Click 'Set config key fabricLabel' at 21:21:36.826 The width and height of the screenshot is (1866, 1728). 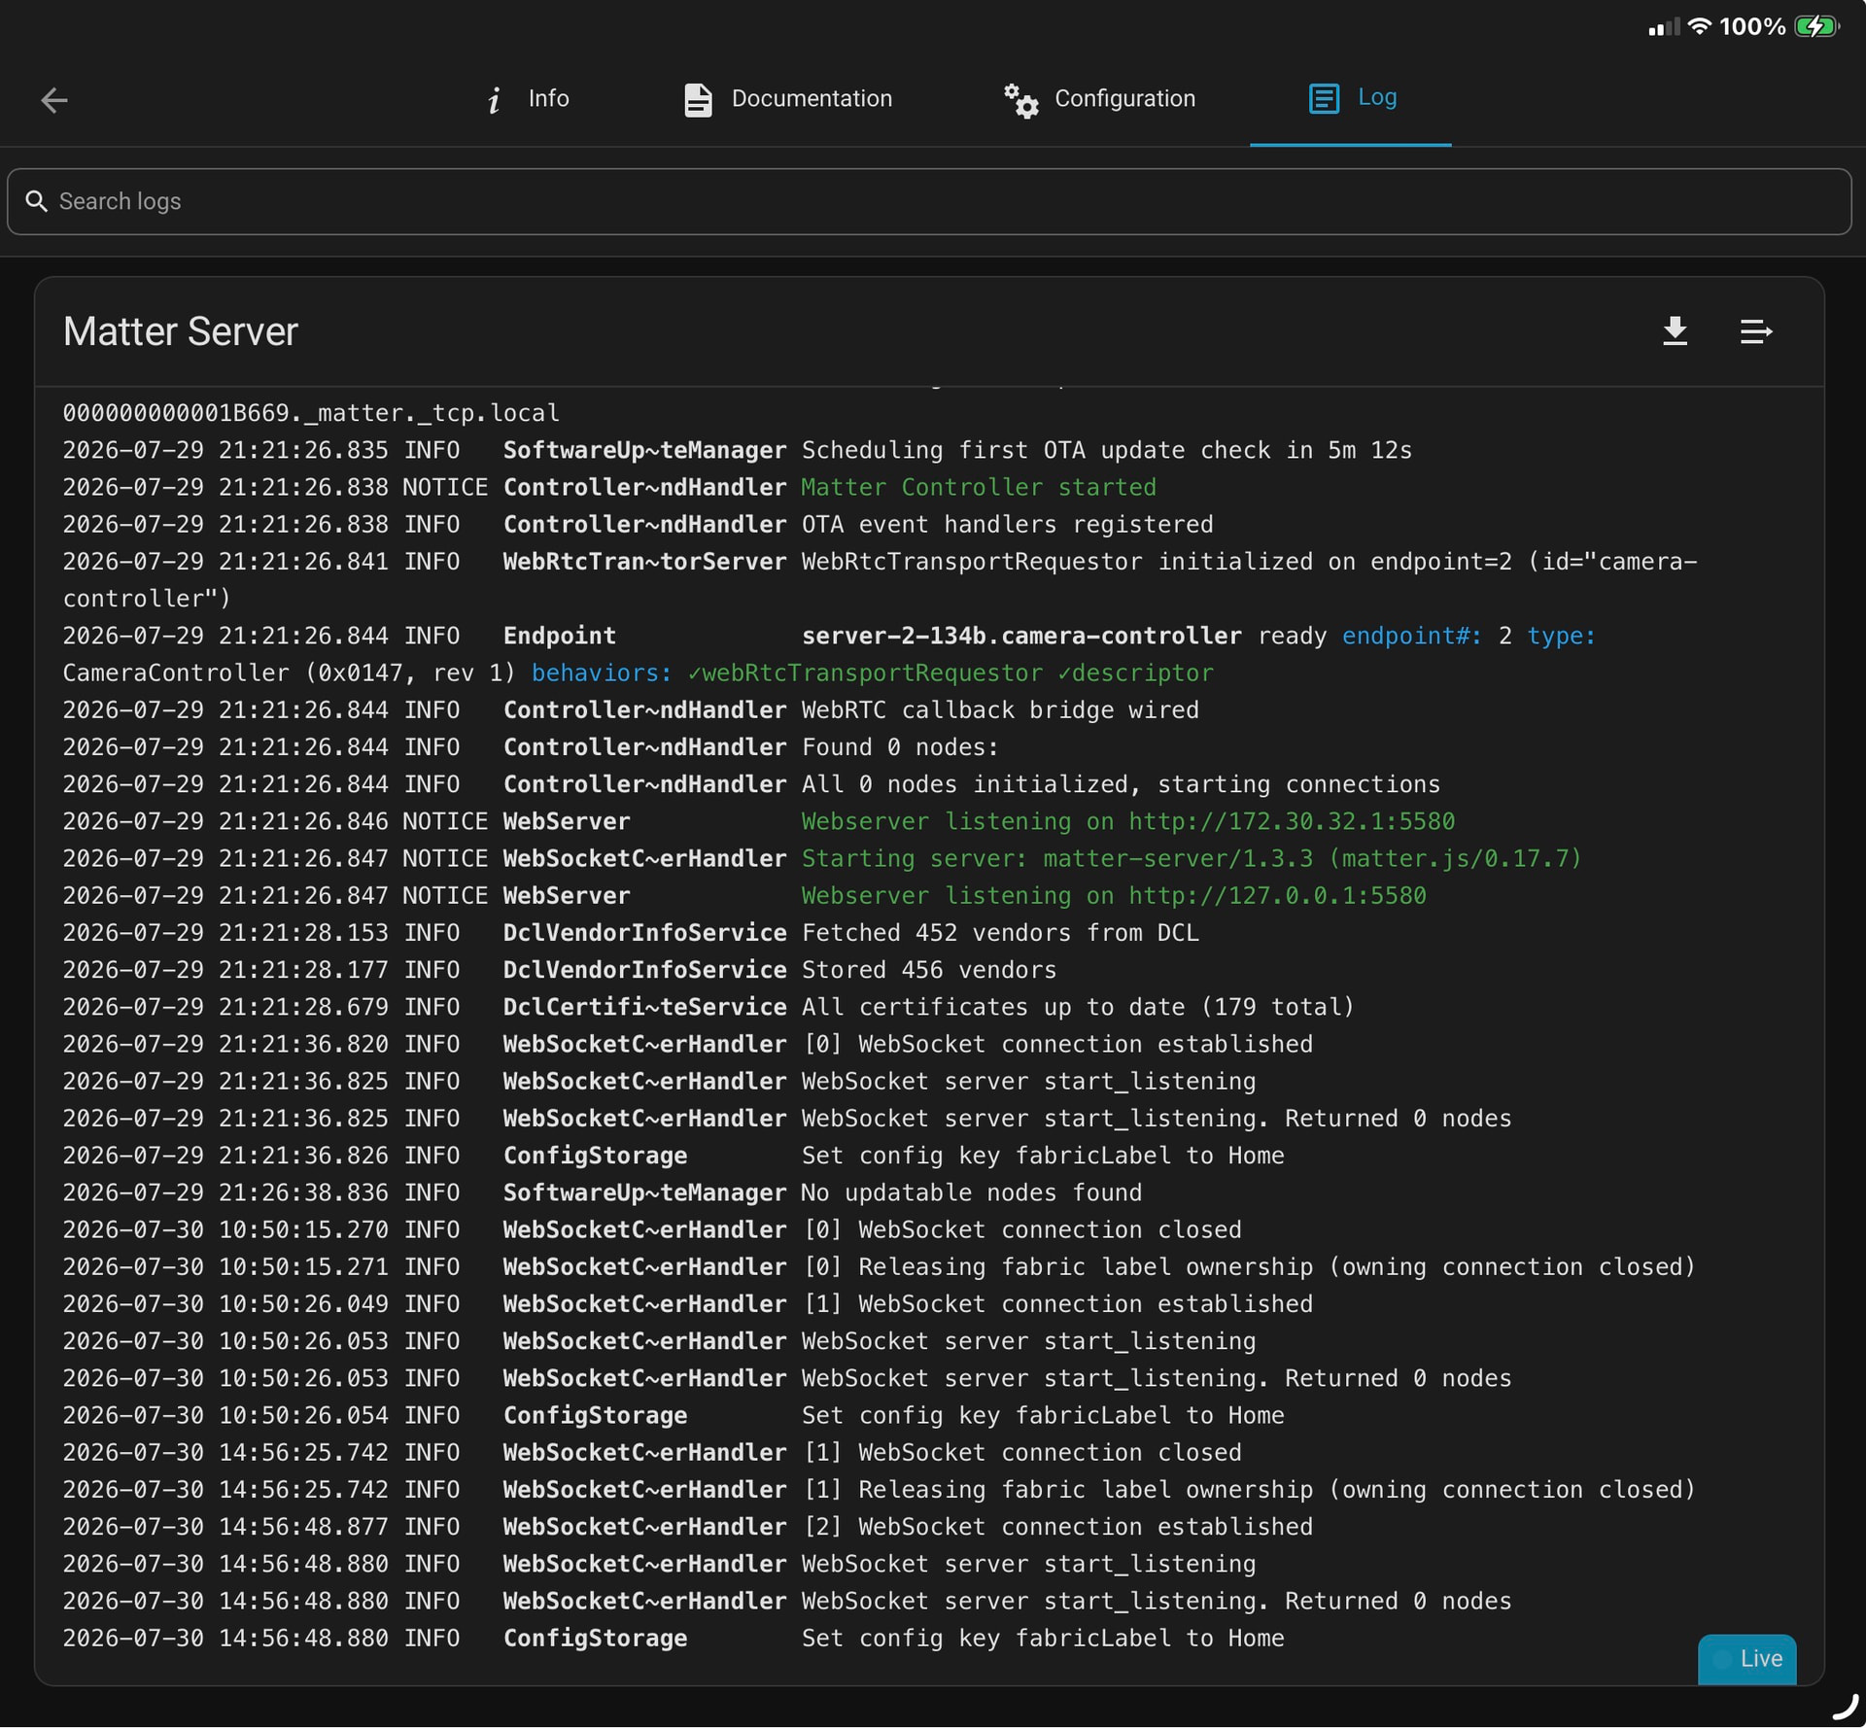[x=1043, y=1155]
